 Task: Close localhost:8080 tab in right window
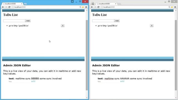click(x=116, y=4)
